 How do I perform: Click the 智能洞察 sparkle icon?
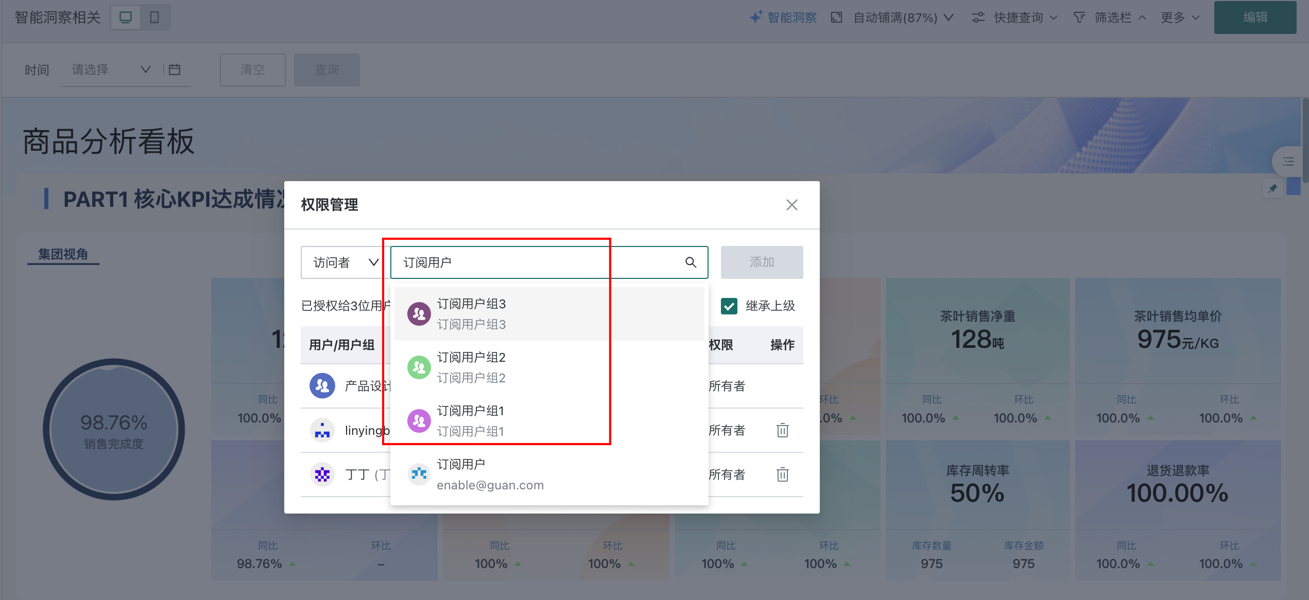(x=756, y=17)
